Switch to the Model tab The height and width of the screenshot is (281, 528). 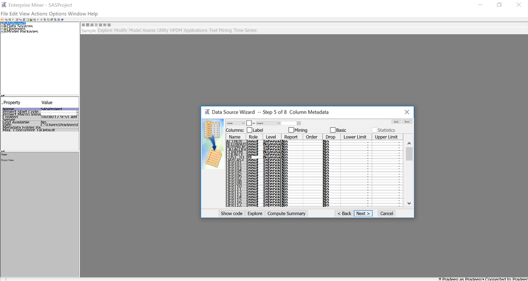tap(135, 30)
